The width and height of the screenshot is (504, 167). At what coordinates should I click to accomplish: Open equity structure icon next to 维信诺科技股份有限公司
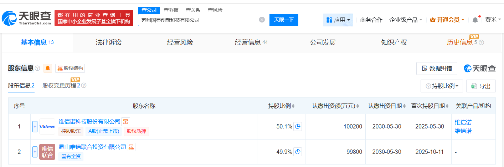pos(126,122)
